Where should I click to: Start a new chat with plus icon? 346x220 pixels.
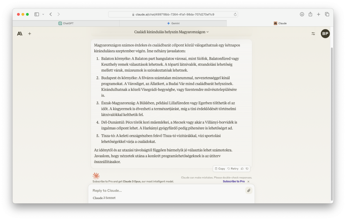point(29,34)
